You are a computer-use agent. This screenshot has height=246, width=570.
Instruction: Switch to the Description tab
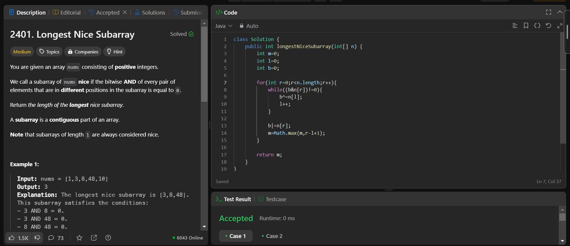coord(28,12)
